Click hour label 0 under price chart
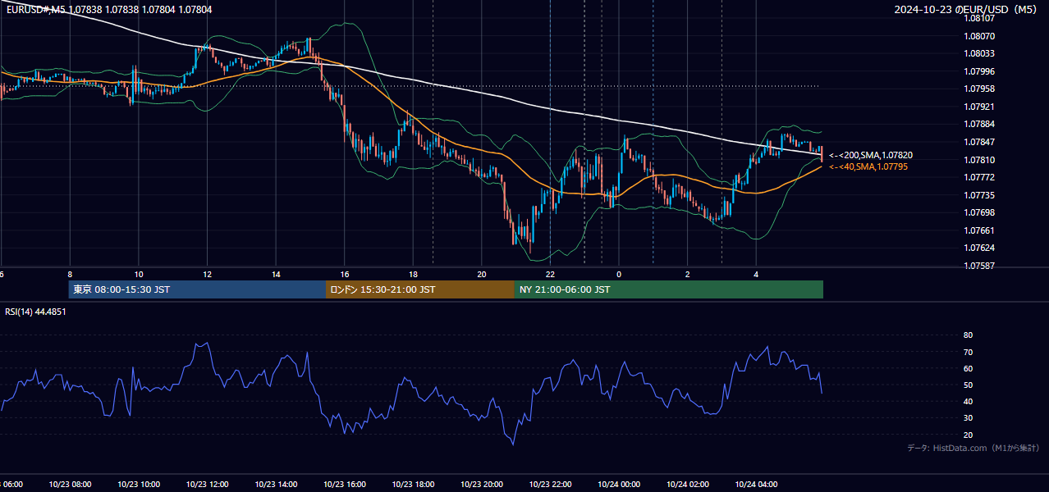Screen dimensions: 1049x492 click(619, 274)
